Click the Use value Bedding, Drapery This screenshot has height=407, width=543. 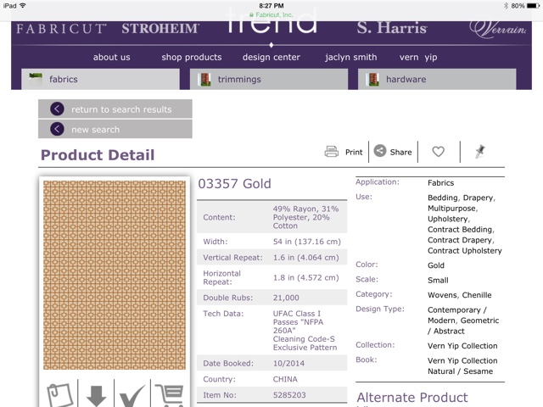(464, 224)
